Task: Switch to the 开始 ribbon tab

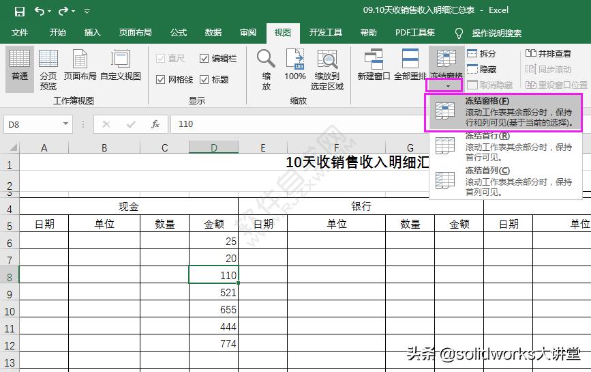Action: coord(58,33)
